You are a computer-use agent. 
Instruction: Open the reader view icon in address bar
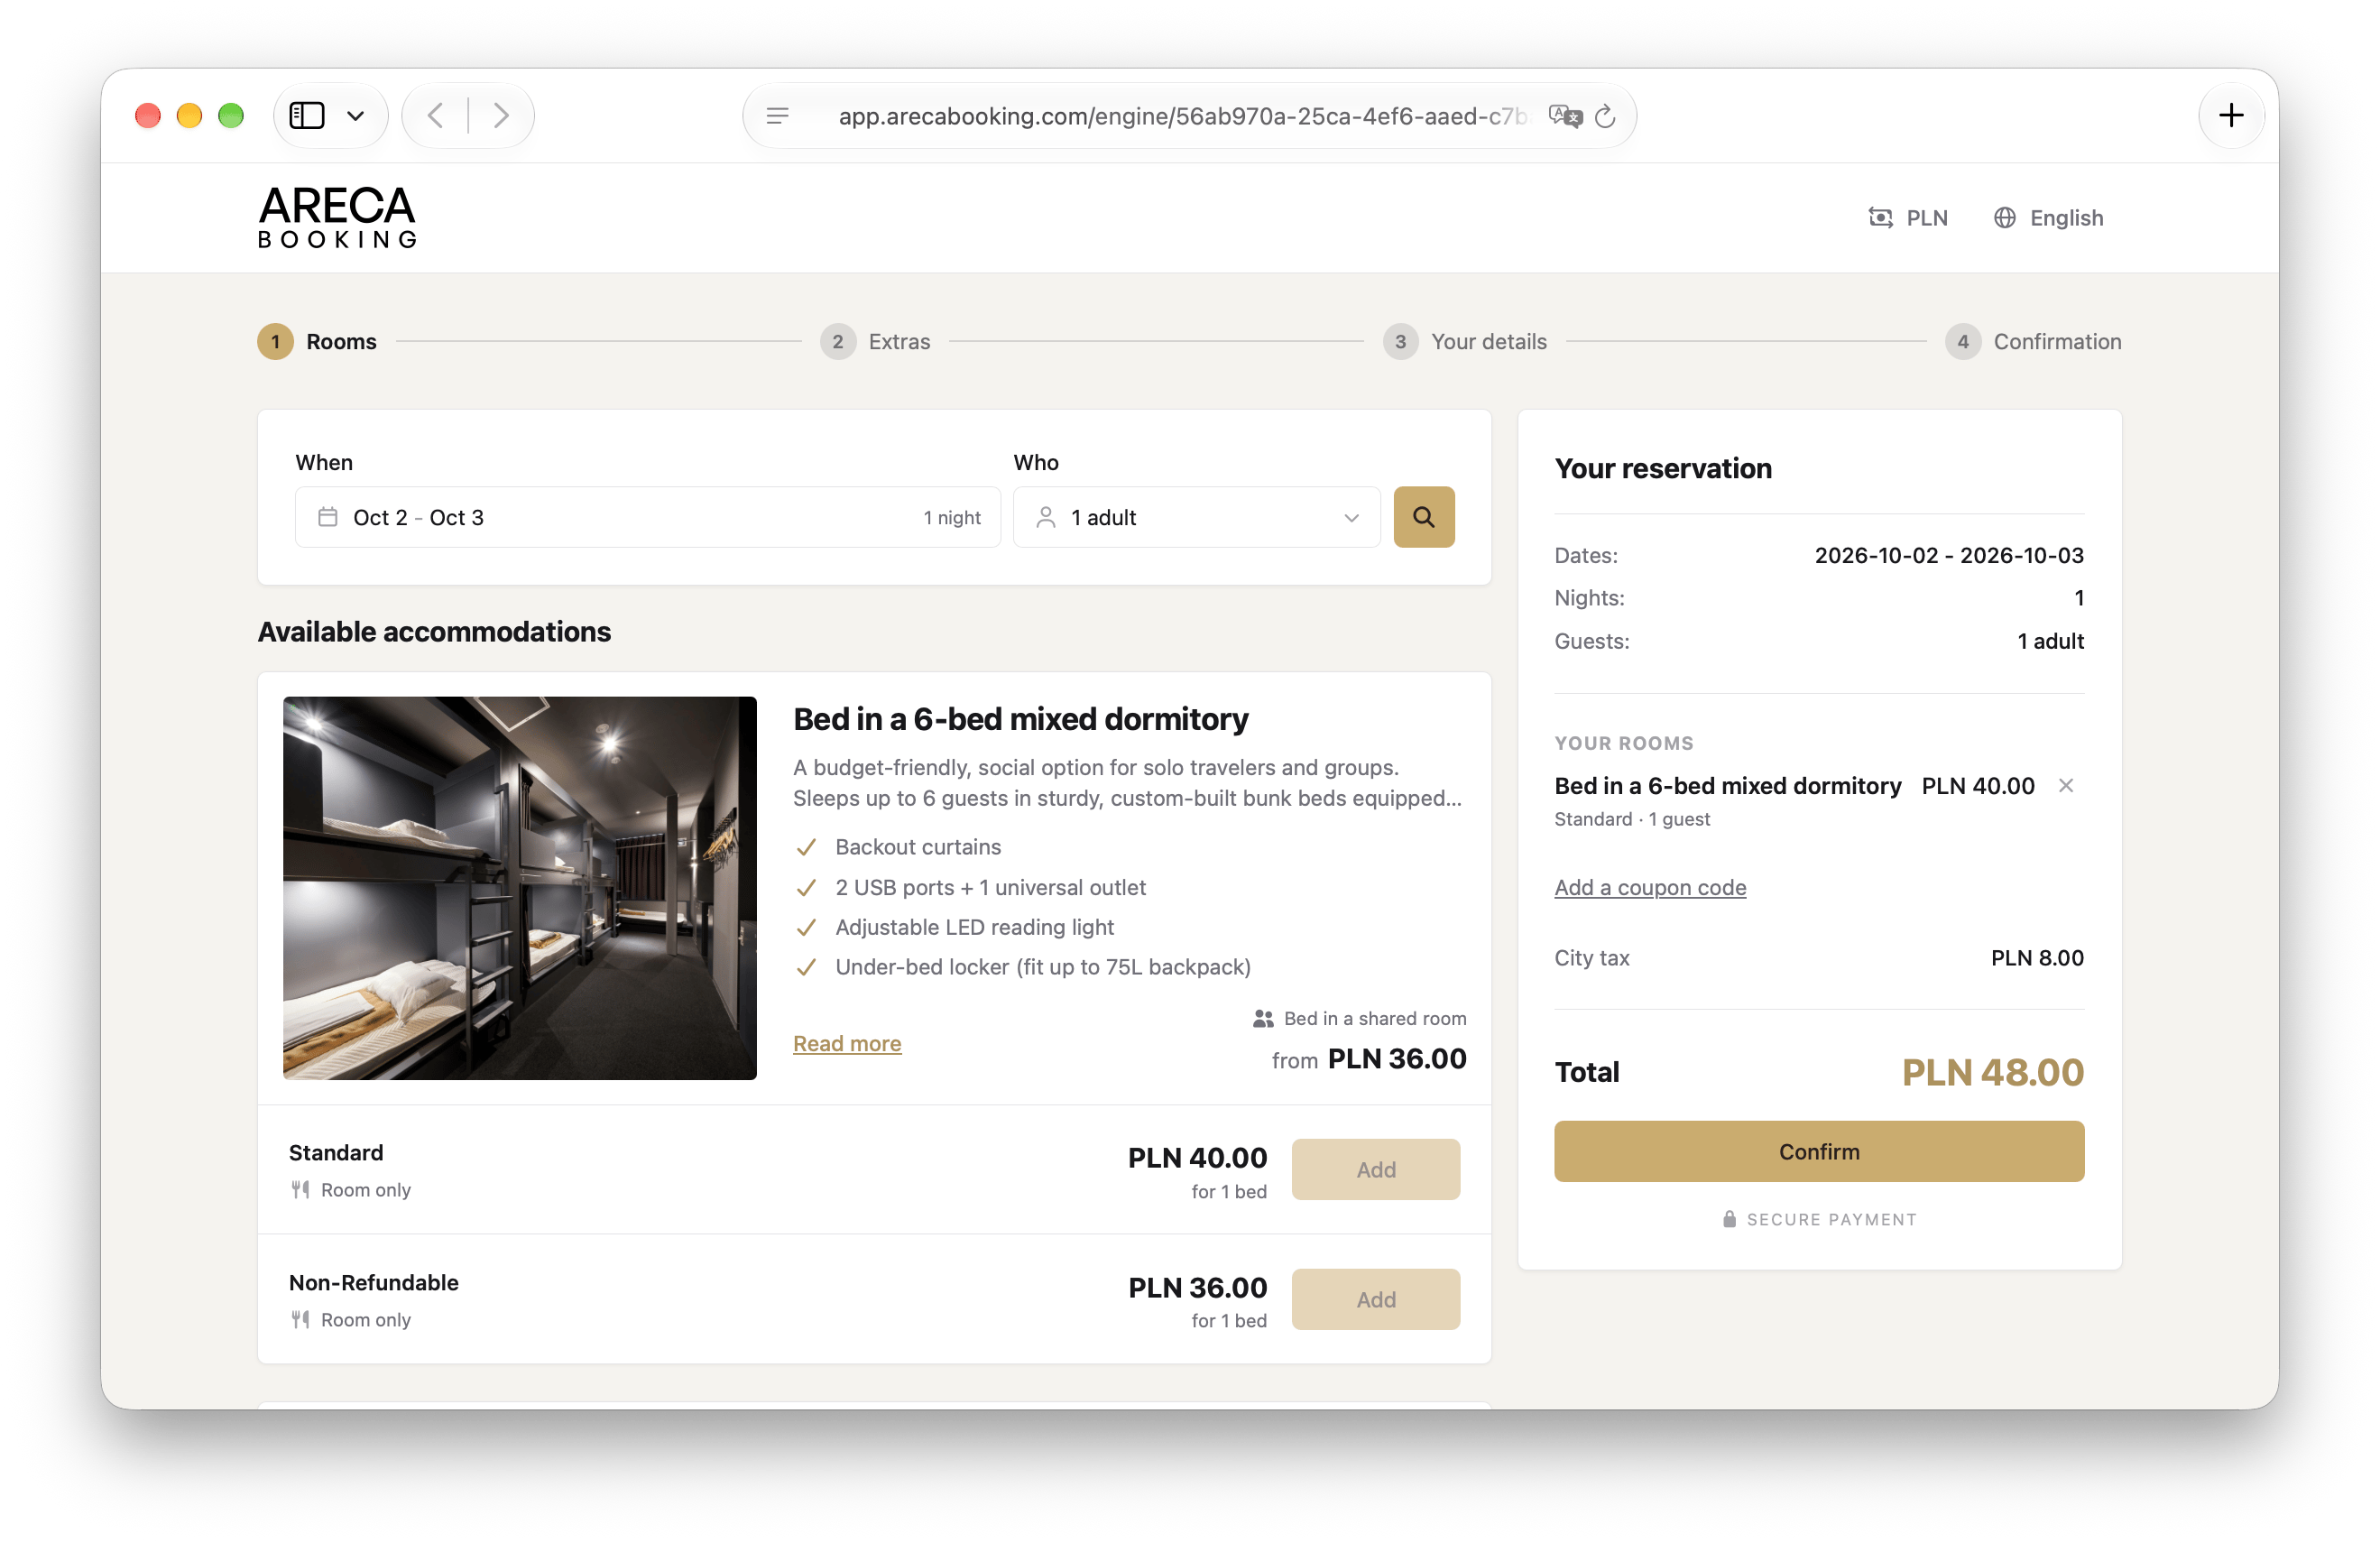click(777, 116)
